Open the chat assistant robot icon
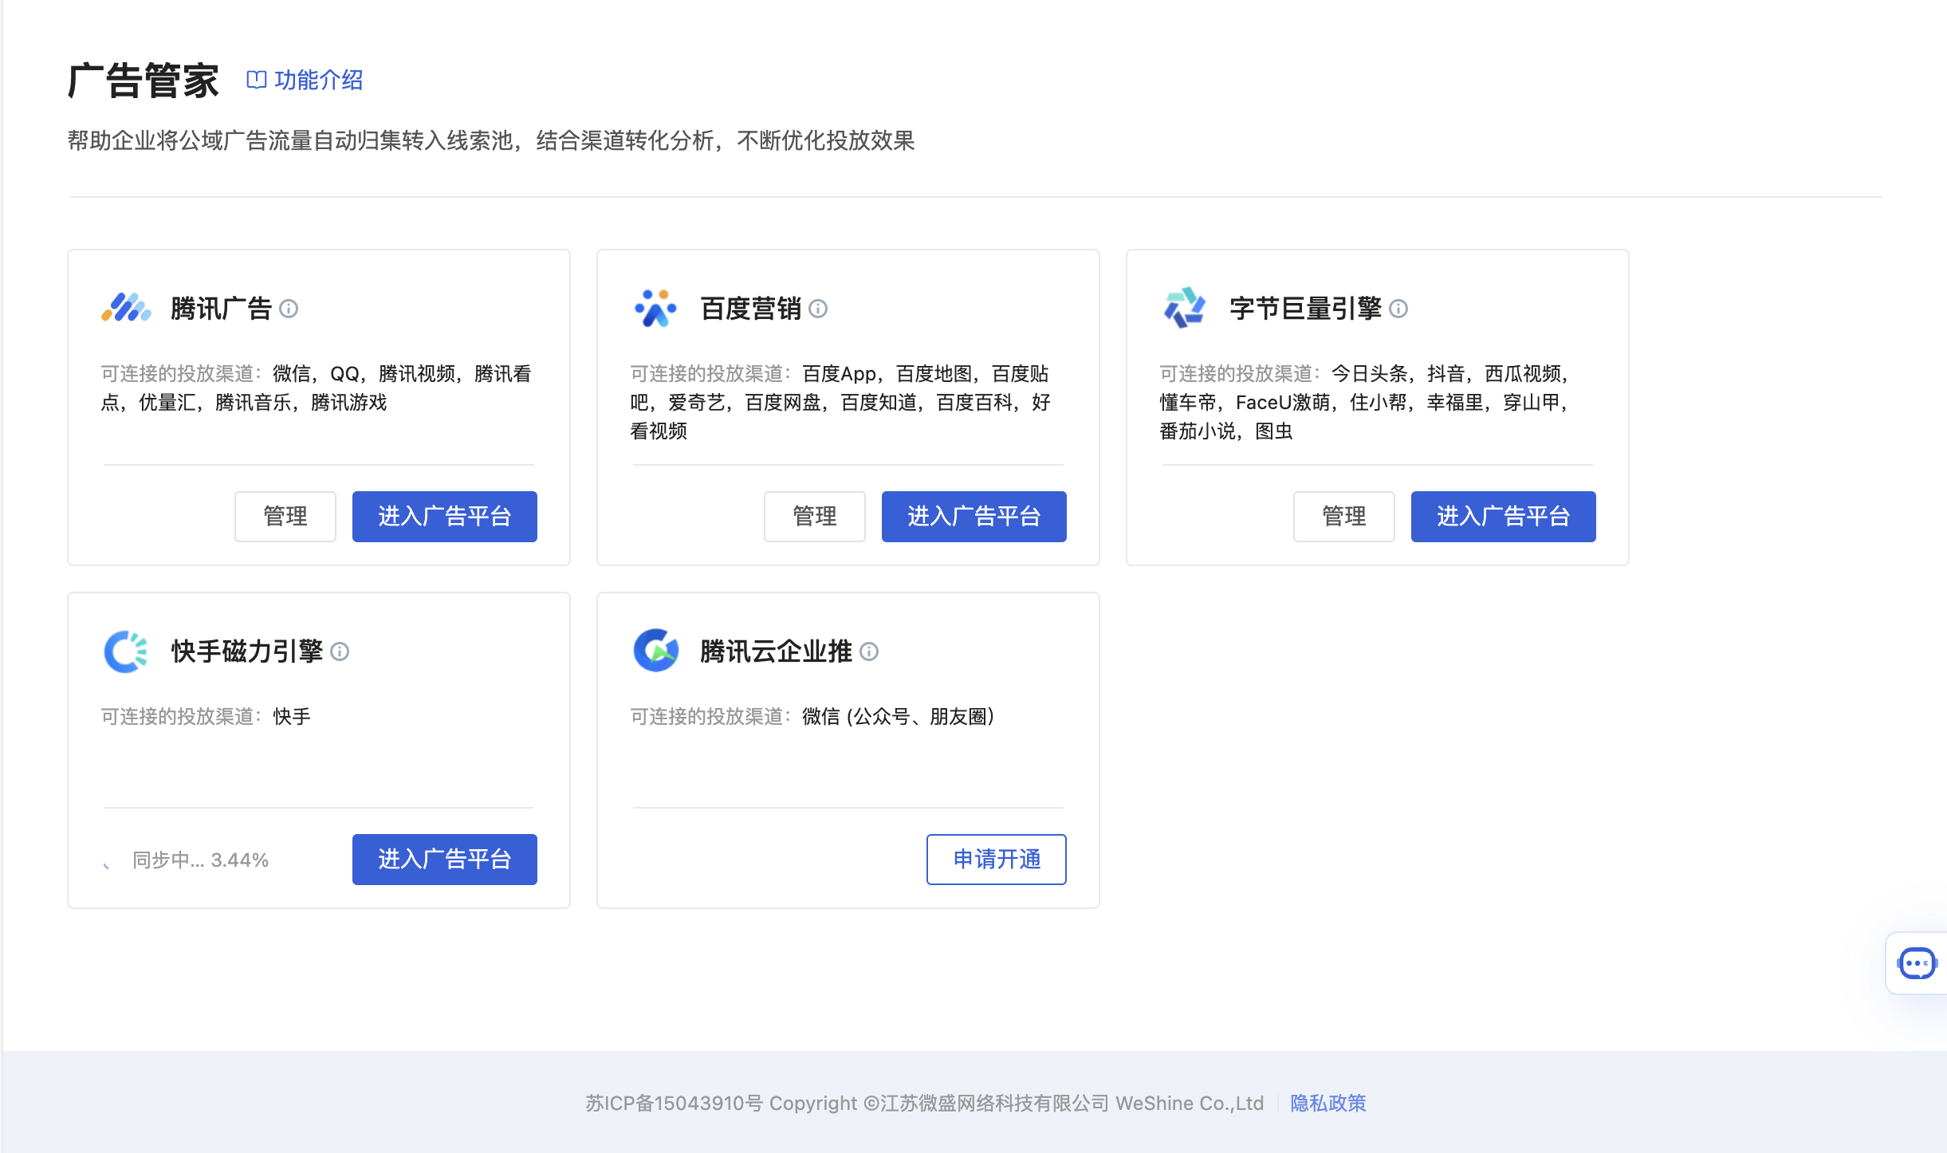This screenshot has height=1153, width=1947. [1917, 963]
